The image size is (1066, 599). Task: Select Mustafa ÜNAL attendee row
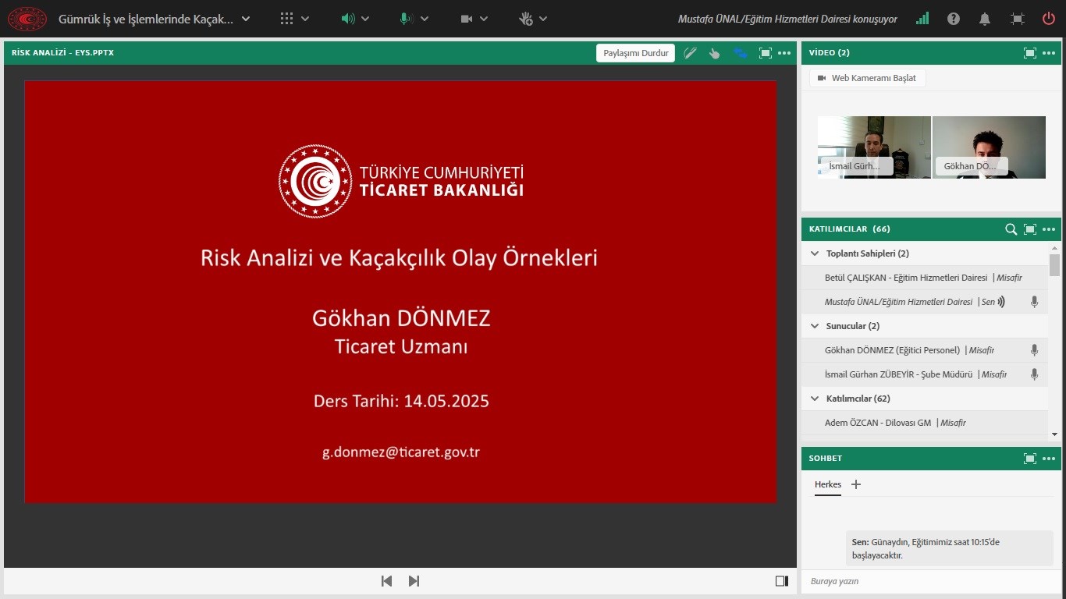(x=925, y=302)
